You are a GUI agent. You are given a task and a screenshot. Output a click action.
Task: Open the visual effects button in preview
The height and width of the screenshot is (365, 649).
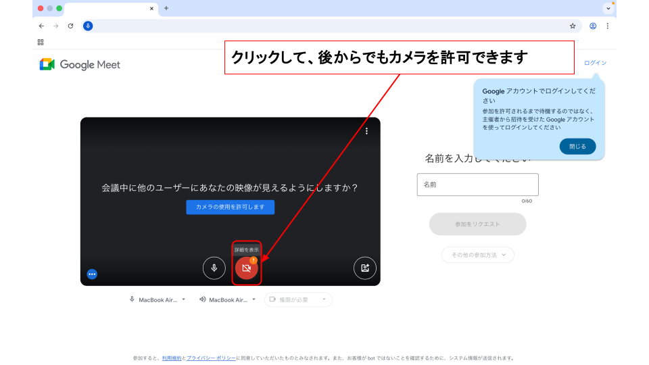point(365,268)
